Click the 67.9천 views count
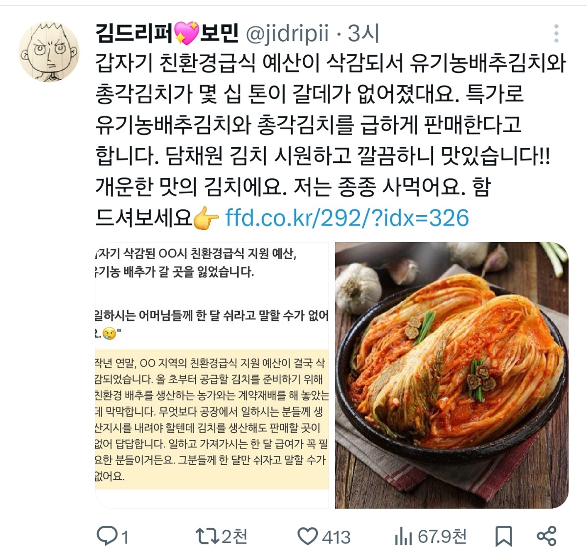This screenshot has width=587, height=560. pos(442,537)
